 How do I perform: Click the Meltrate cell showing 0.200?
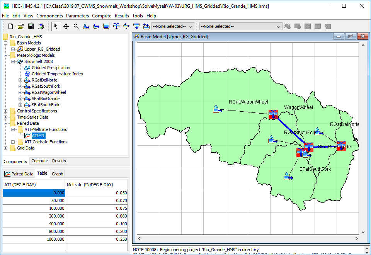(96, 231)
